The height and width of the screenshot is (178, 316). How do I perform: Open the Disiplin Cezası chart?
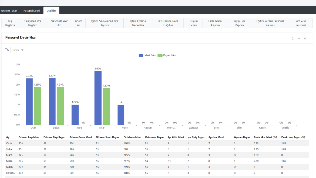[x=193, y=23]
